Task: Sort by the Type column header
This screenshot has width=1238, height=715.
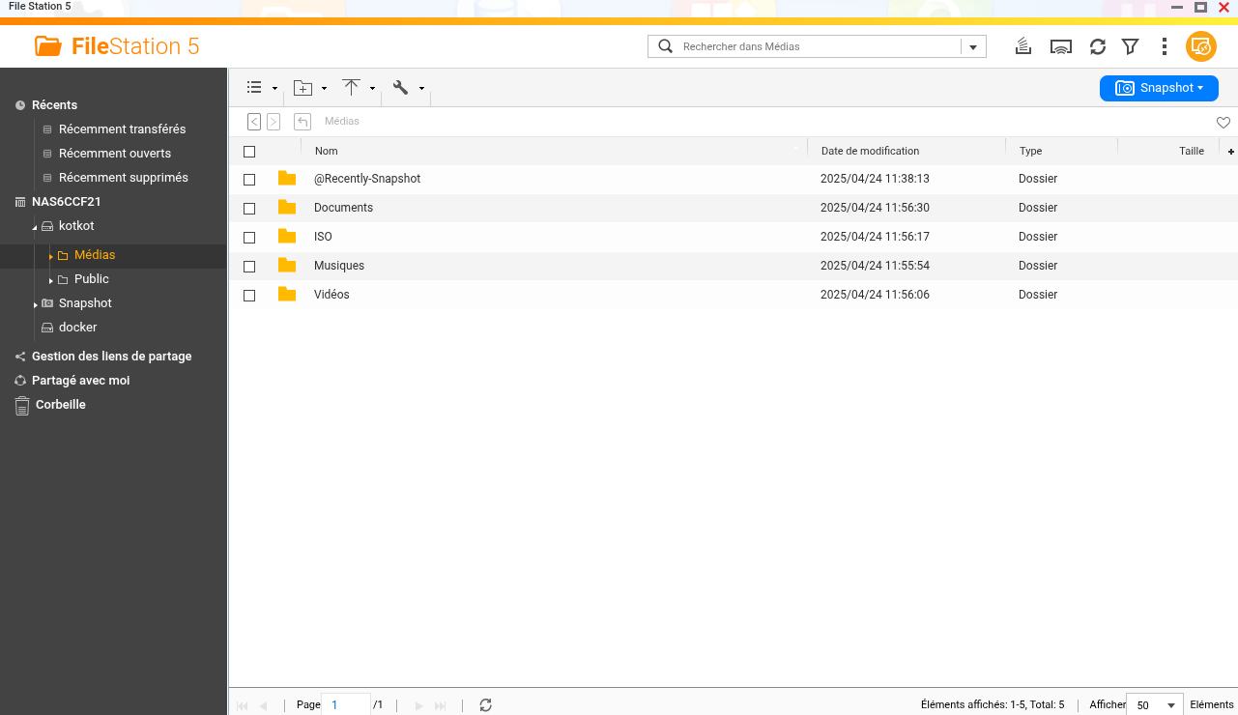Action: click(1030, 151)
